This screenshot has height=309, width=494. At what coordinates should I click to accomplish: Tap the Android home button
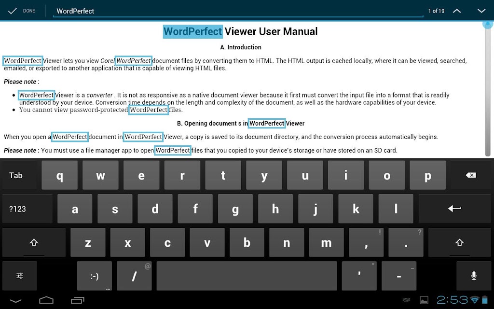[46, 300]
